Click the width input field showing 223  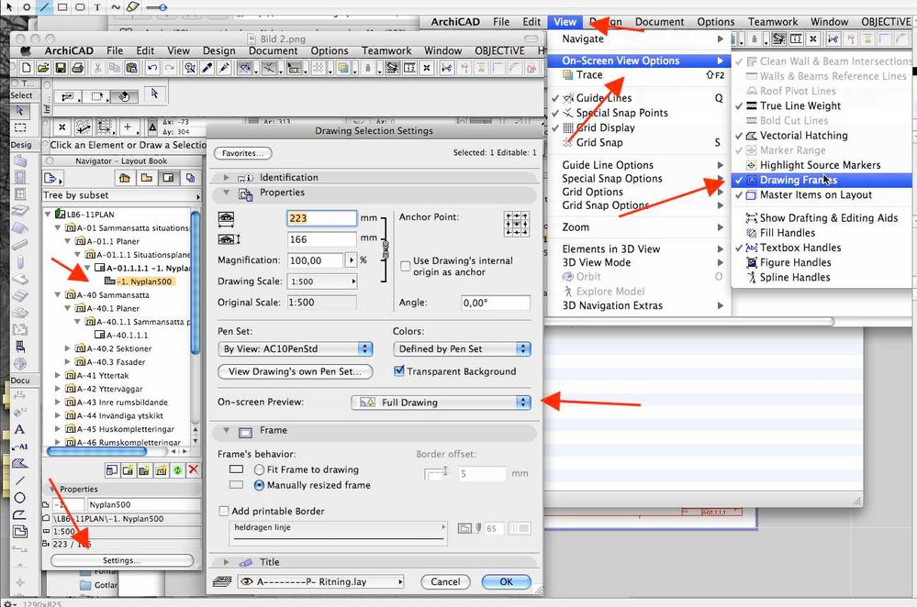pyautogui.click(x=321, y=218)
